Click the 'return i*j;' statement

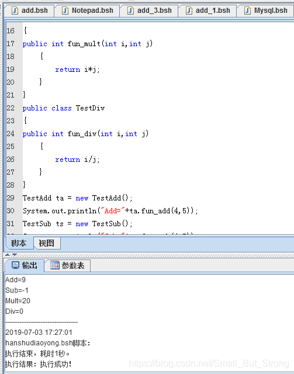78,70
